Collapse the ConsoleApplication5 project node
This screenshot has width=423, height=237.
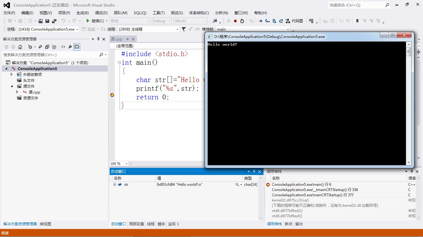[6, 69]
